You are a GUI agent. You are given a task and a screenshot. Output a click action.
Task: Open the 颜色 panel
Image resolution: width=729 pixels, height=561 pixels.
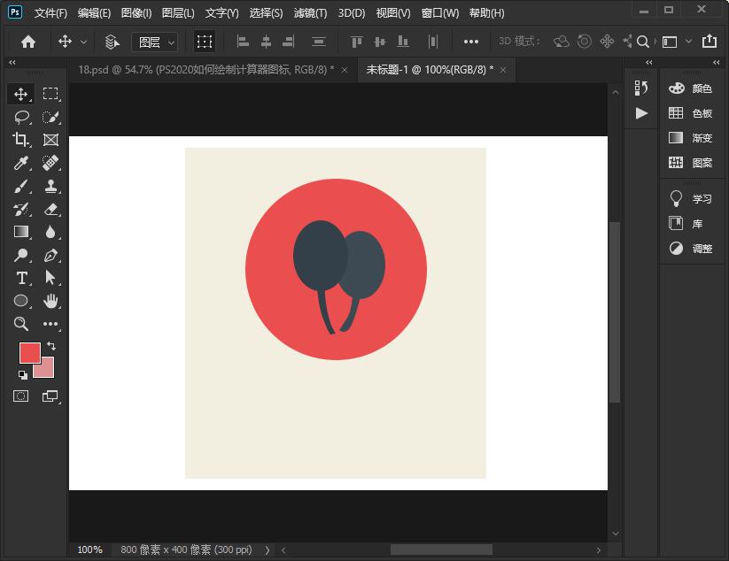tap(690, 88)
